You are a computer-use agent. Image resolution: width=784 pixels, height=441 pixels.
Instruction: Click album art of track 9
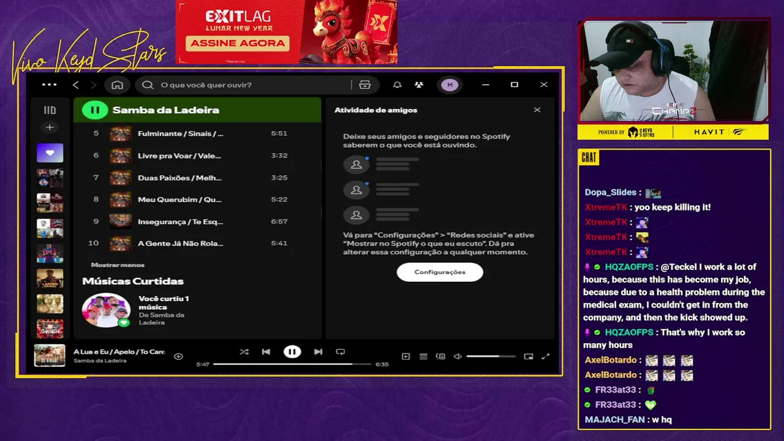(x=120, y=221)
